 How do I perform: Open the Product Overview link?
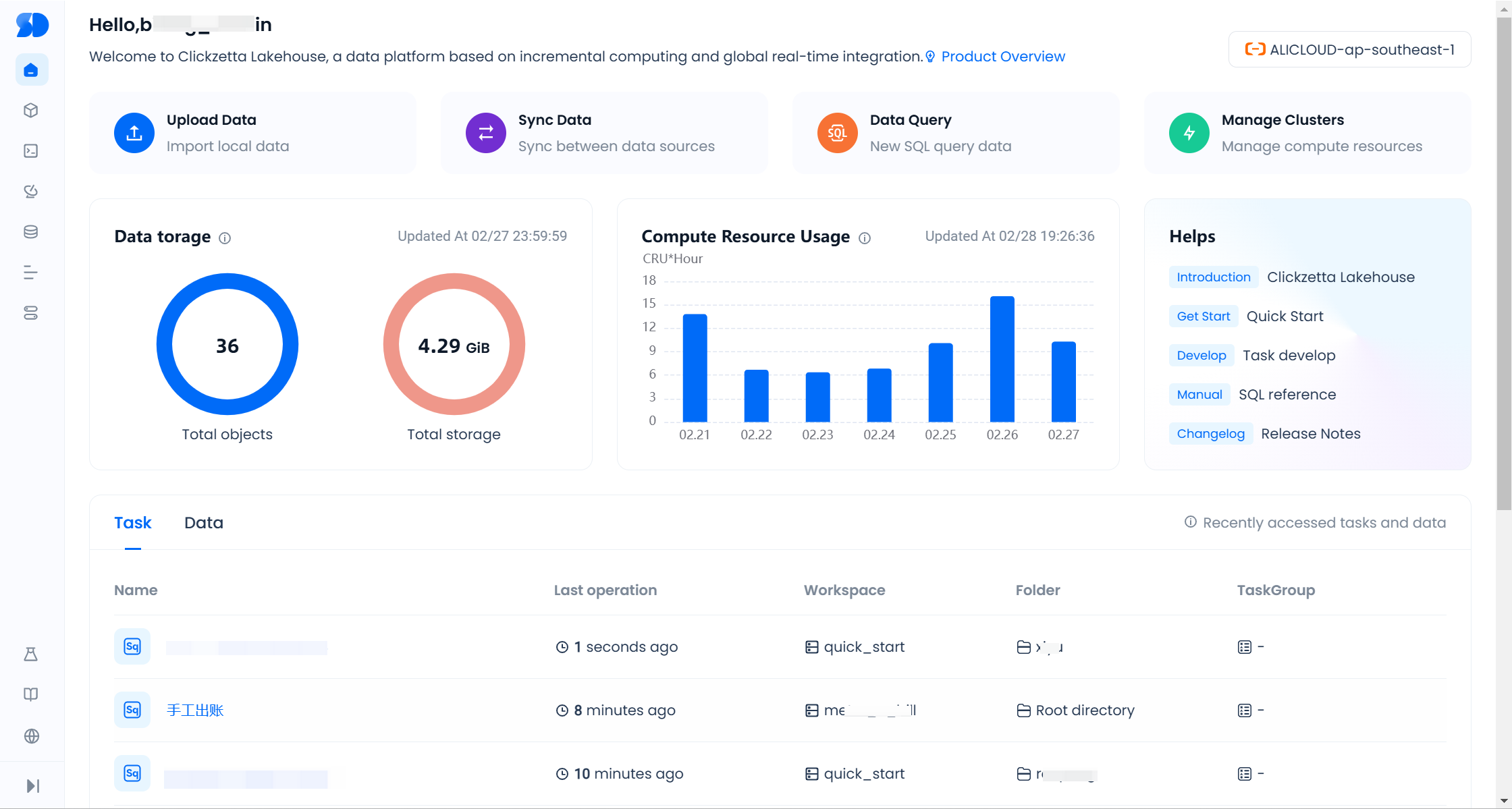click(1002, 57)
